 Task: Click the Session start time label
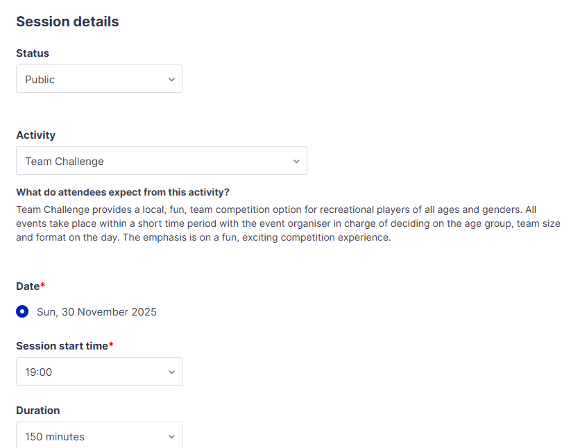(62, 346)
